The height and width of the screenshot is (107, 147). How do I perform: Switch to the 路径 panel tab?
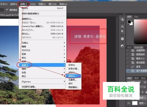click(x=143, y=78)
